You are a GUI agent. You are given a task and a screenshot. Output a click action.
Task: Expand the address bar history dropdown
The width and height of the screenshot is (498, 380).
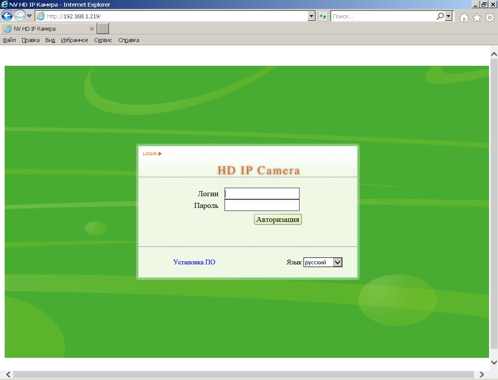pyautogui.click(x=311, y=16)
